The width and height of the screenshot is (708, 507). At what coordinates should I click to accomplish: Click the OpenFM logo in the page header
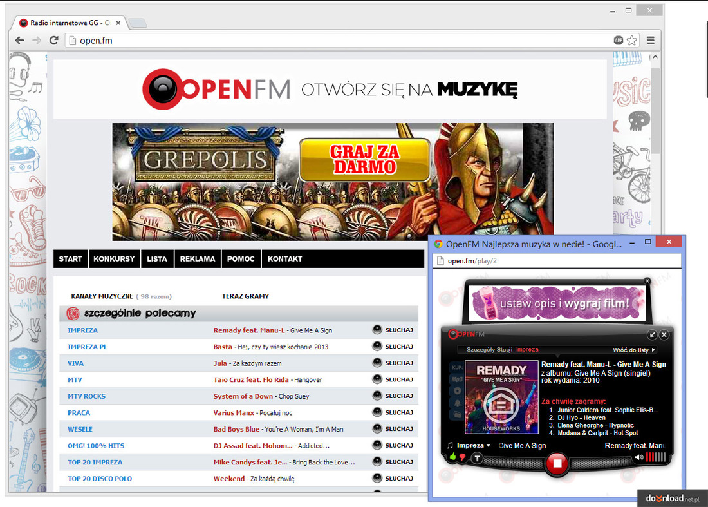click(x=216, y=89)
